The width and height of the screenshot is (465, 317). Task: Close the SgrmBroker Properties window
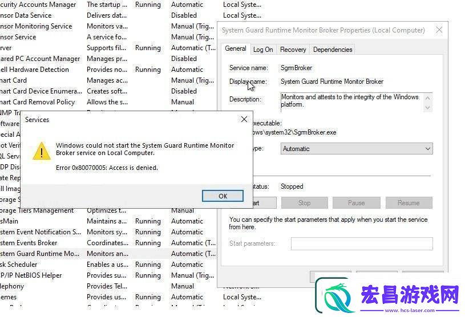439,30
